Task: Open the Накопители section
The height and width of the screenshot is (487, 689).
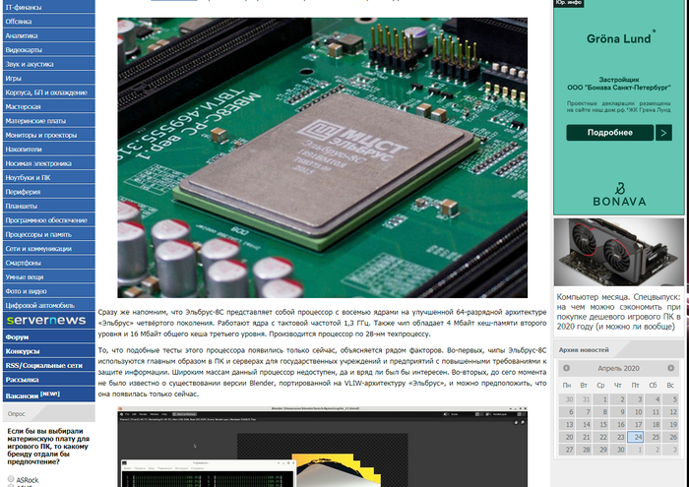Action: [49, 149]
